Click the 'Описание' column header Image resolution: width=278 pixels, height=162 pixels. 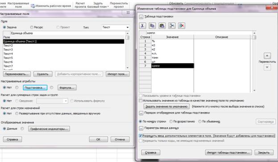coord(222,37)
